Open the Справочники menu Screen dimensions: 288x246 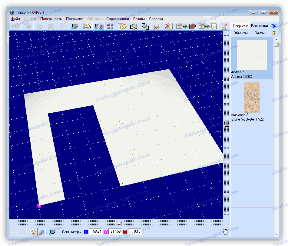coord(118,19)
